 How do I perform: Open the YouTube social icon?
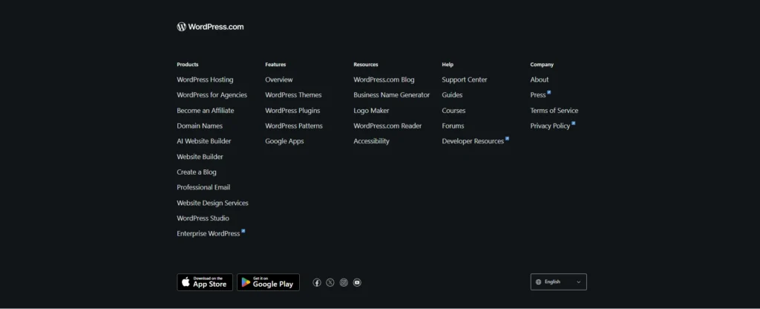[x=357, y=282]
